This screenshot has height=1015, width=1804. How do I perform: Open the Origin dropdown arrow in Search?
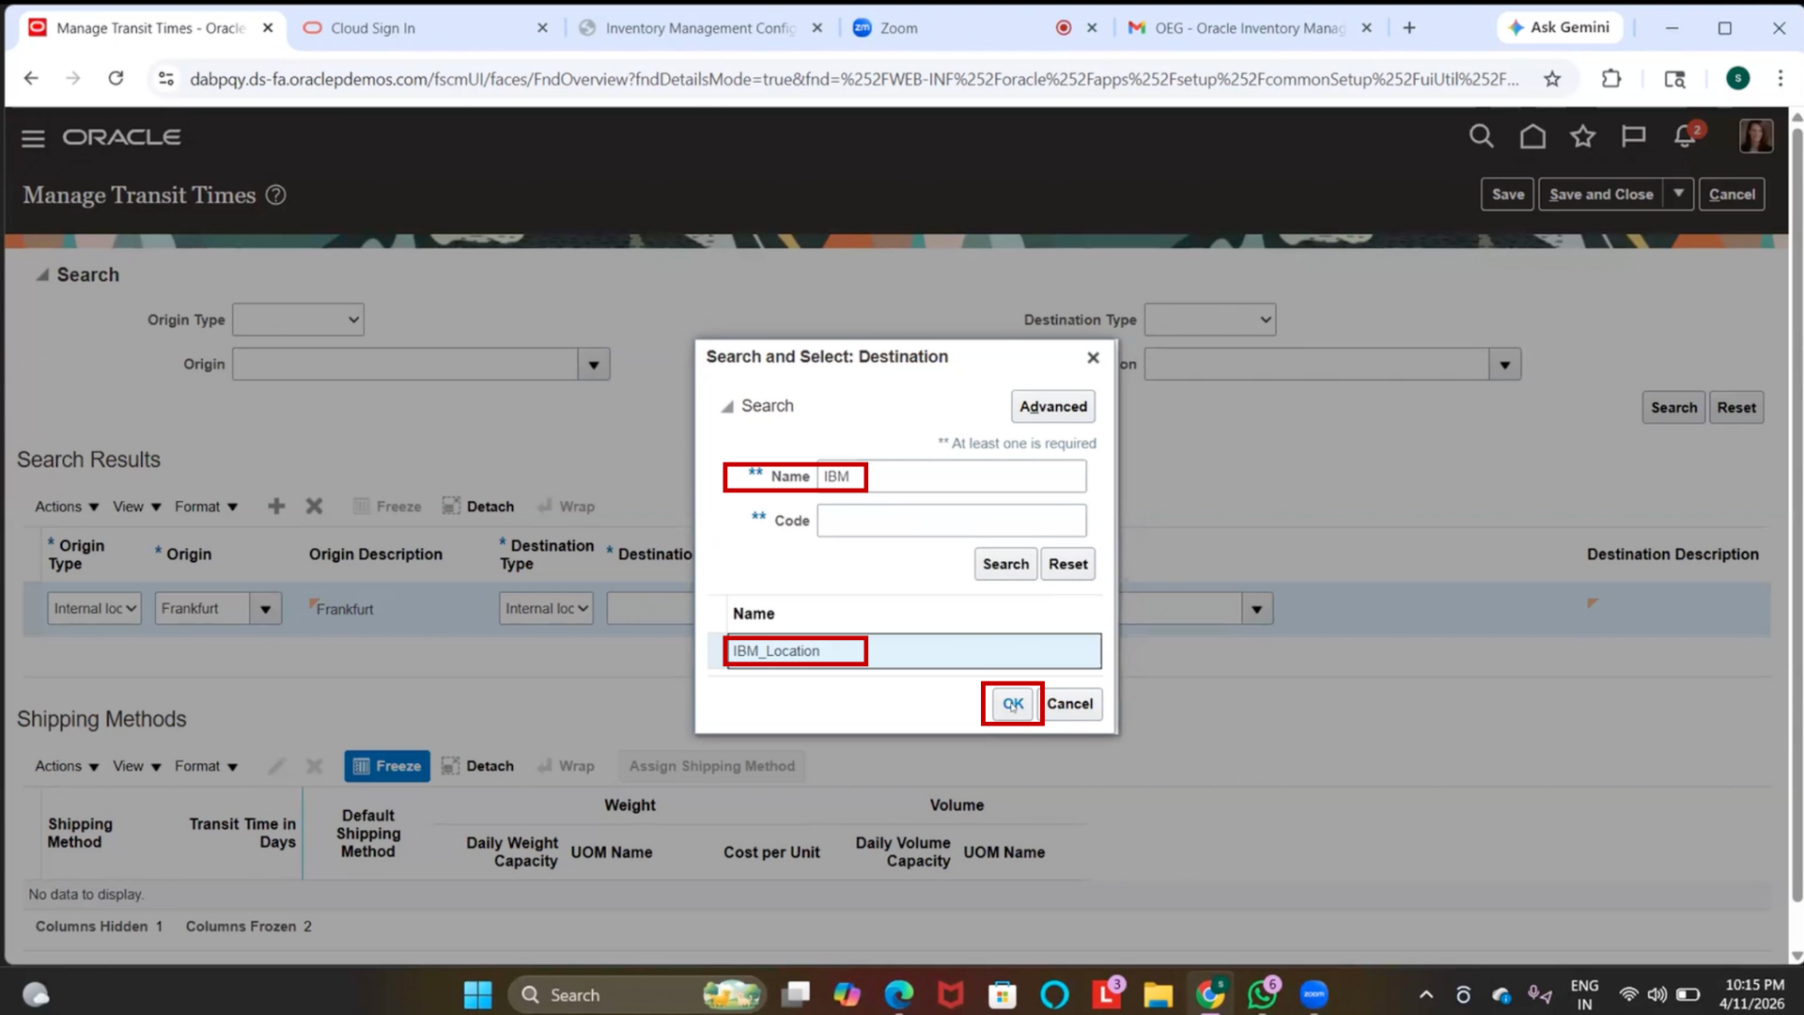(x=594, y=365)
